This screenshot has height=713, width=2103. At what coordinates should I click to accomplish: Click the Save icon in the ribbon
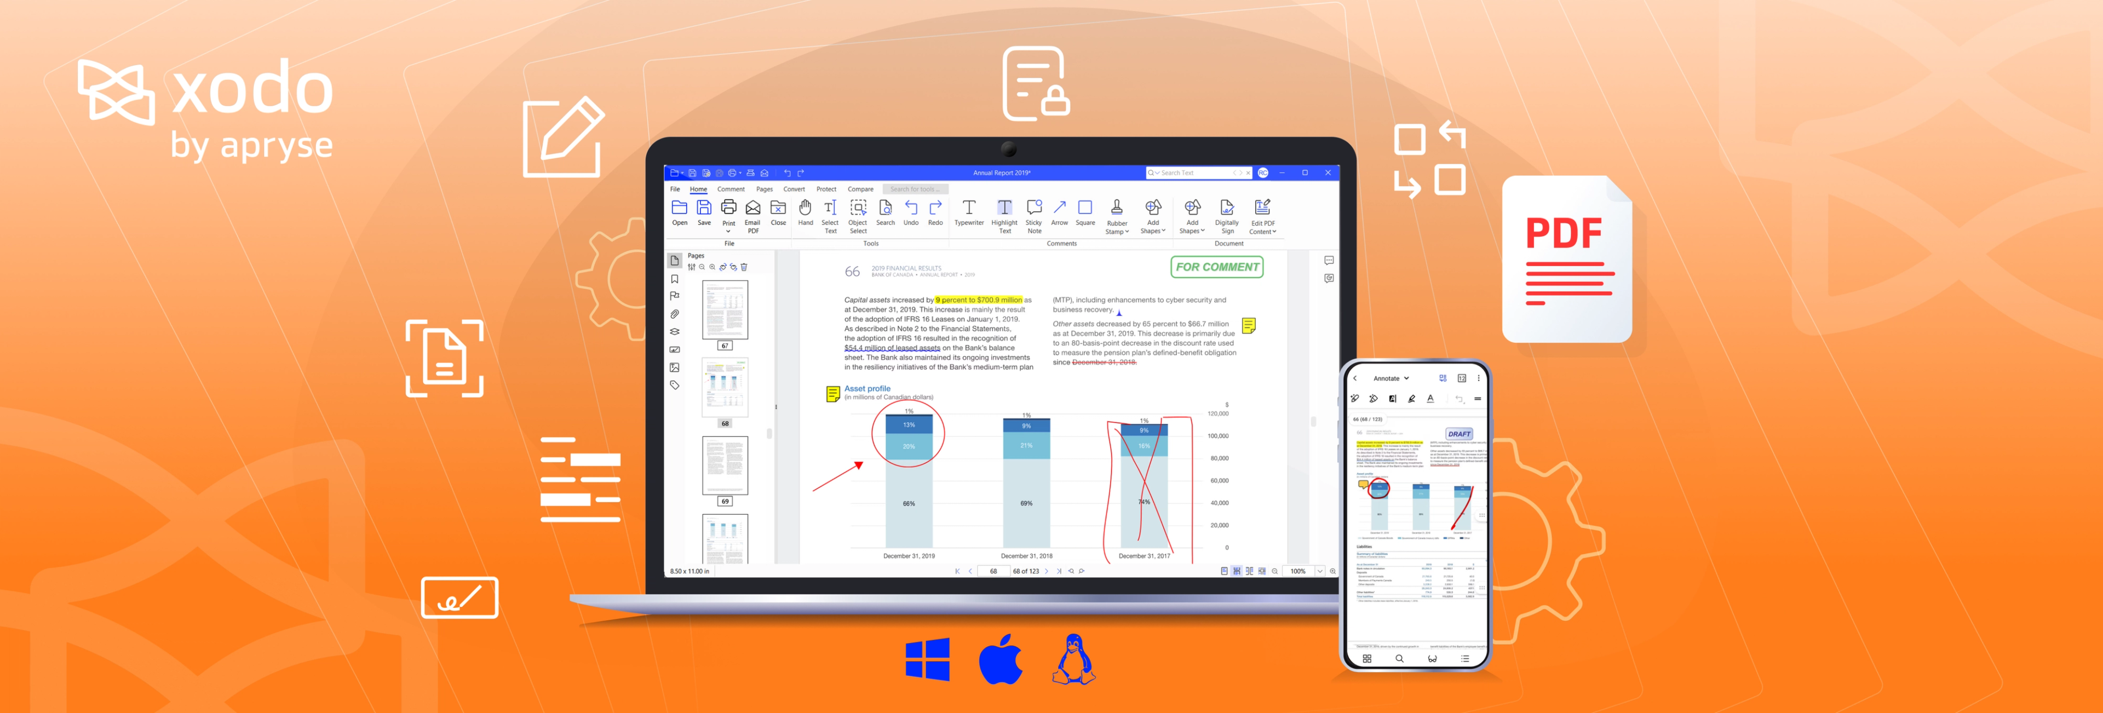(704, 208)
